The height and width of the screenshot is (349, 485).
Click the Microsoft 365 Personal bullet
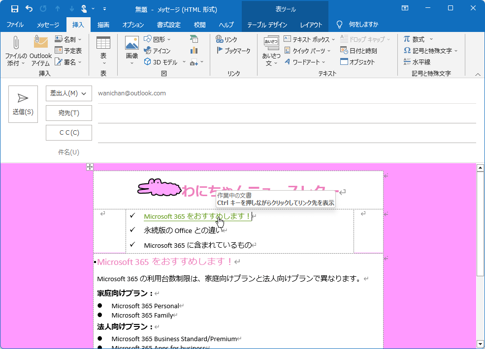tap(145, 306)
